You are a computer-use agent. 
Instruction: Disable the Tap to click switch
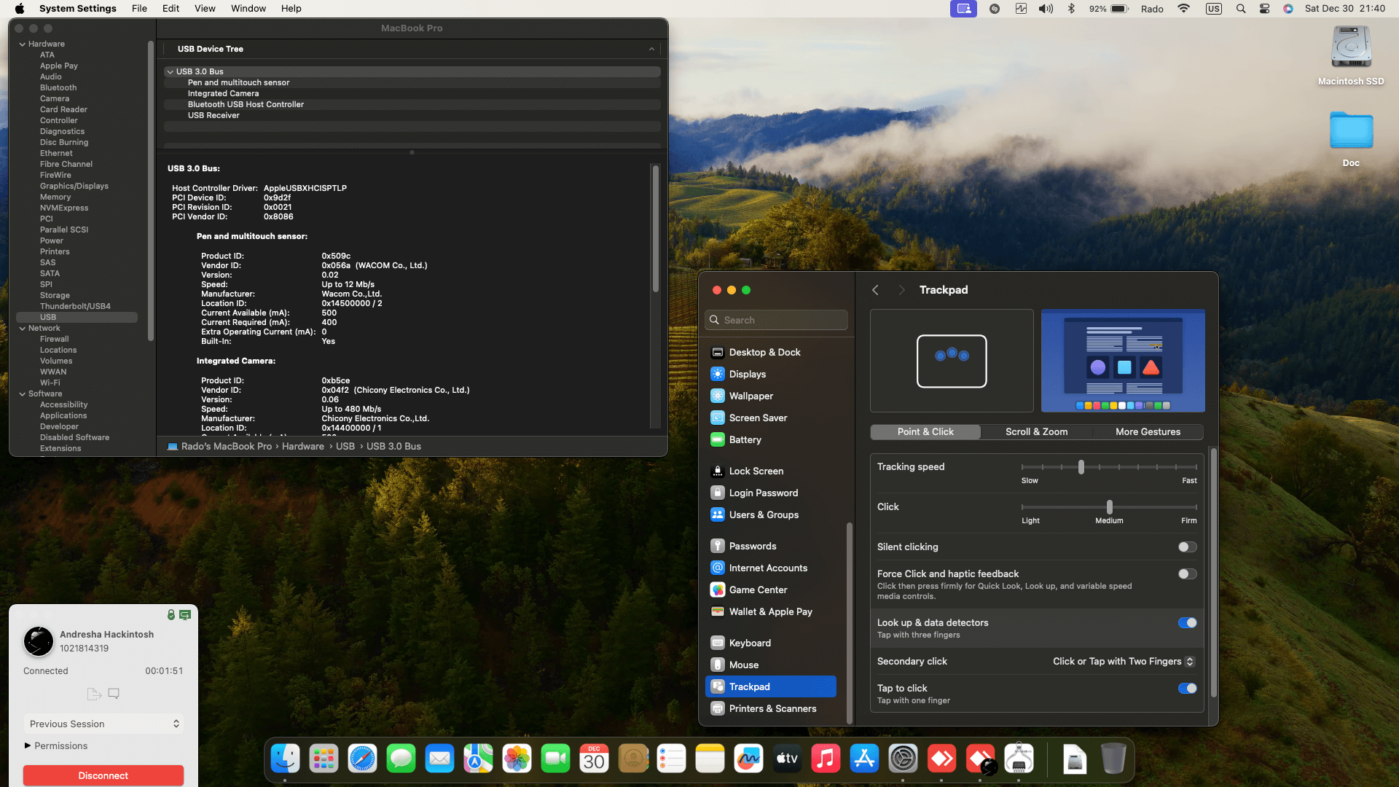tap(1187, 689)
